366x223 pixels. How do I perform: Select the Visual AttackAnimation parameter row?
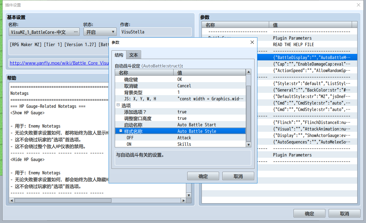pyautogui.click(x=307, y=129)
